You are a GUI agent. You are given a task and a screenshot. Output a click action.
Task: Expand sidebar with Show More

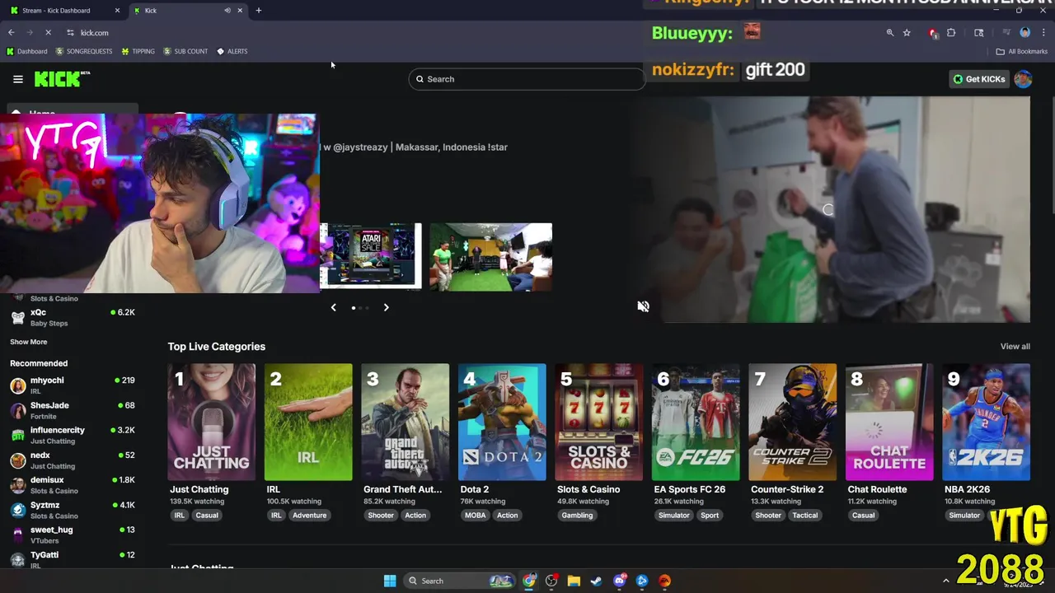[29, 342]
